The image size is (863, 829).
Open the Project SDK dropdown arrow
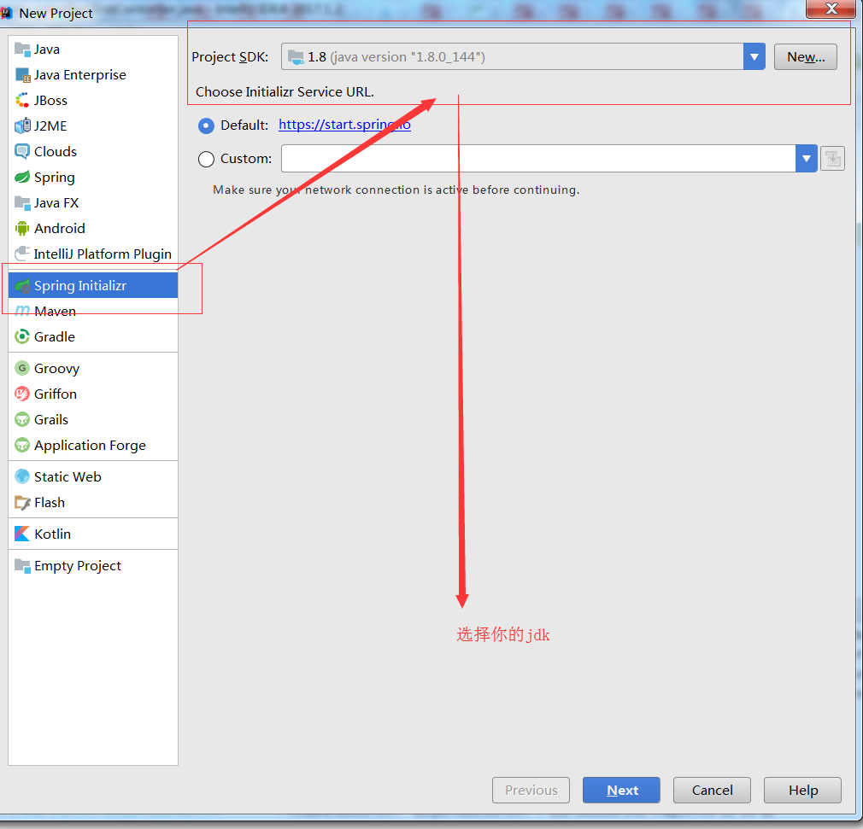pos(754,56)
